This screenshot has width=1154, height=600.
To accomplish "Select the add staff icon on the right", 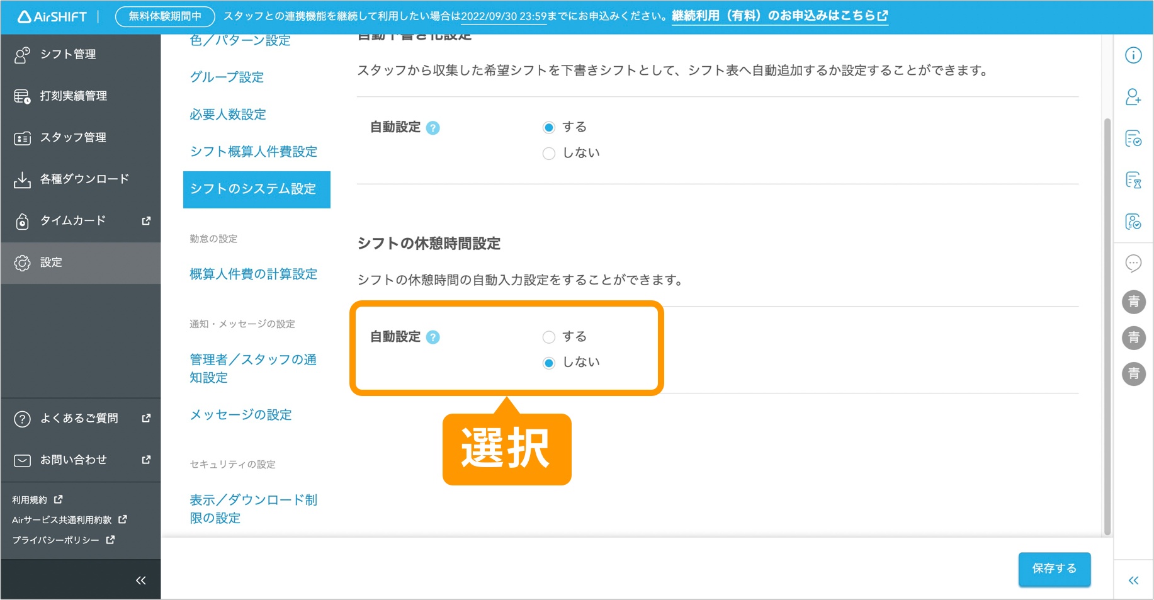I will click(x=1133, y=98).
